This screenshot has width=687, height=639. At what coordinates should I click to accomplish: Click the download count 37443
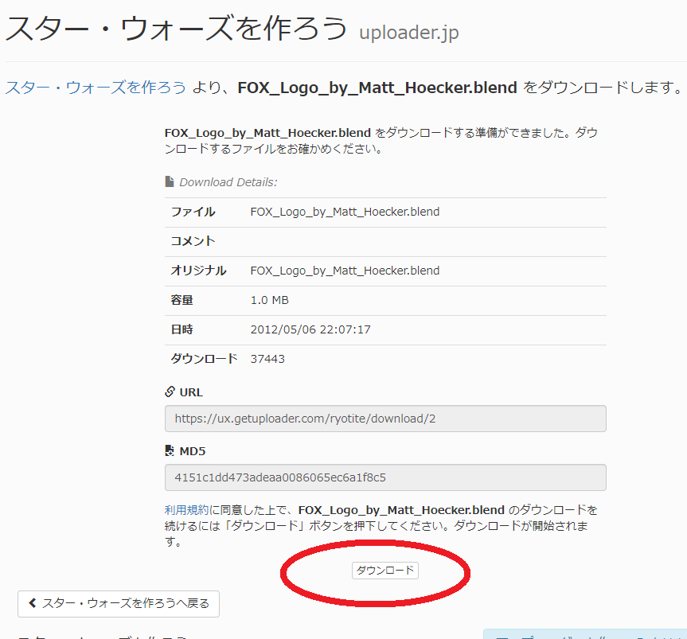click(x=267, y=359)
